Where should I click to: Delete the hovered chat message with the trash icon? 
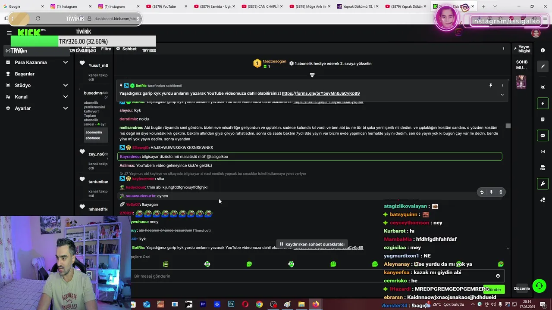501,192
